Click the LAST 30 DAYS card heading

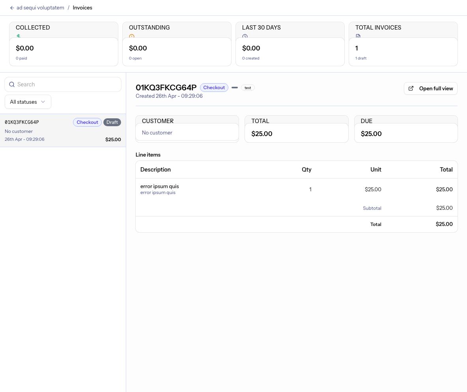262,27
